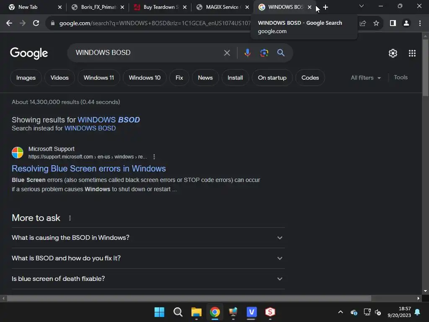429x322 pixels.
Task: Open the blue V app in the taskbar
Action: tap(251, 312)
